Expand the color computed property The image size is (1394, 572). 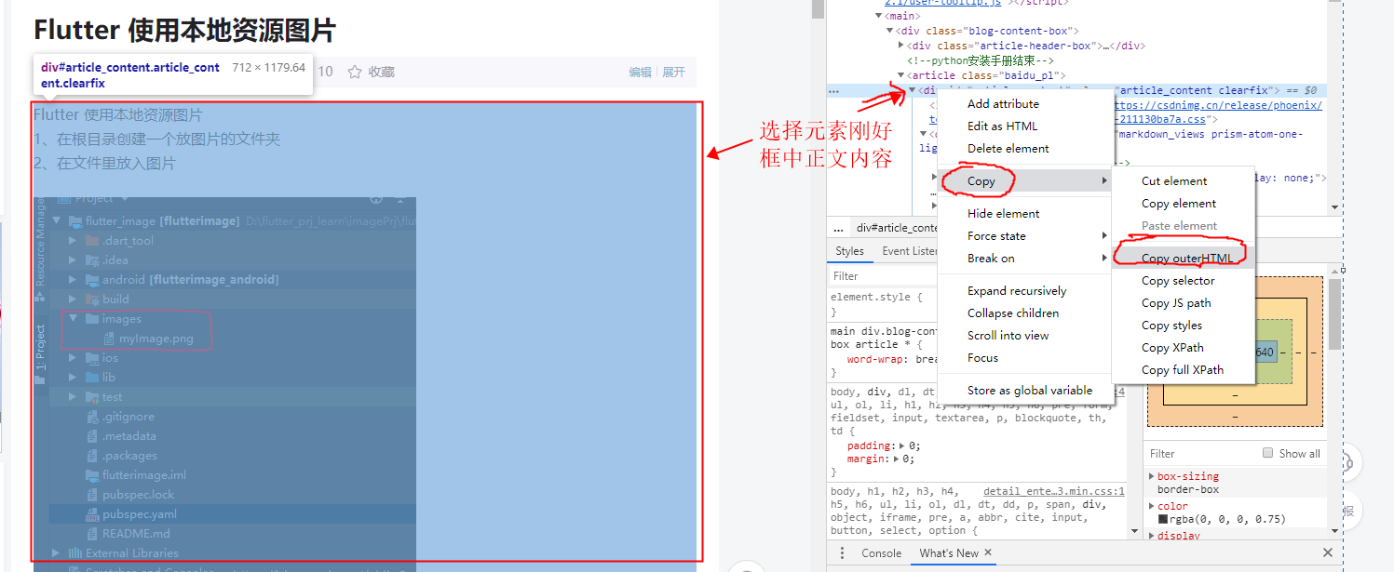[x=1152, y=506]
